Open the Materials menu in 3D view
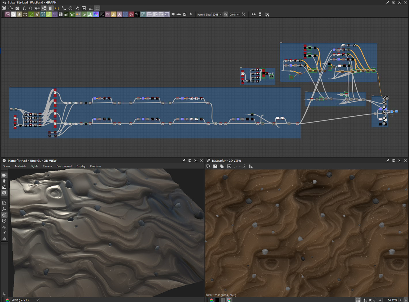This screenshot has height=302, width=409. pyautogui.click(x=20, y=166)
